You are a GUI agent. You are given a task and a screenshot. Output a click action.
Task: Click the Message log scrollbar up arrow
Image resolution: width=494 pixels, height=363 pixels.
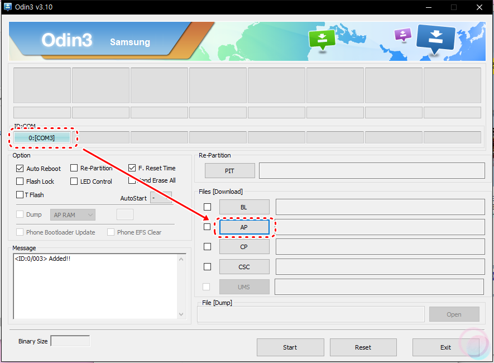[x=181, y=259]
